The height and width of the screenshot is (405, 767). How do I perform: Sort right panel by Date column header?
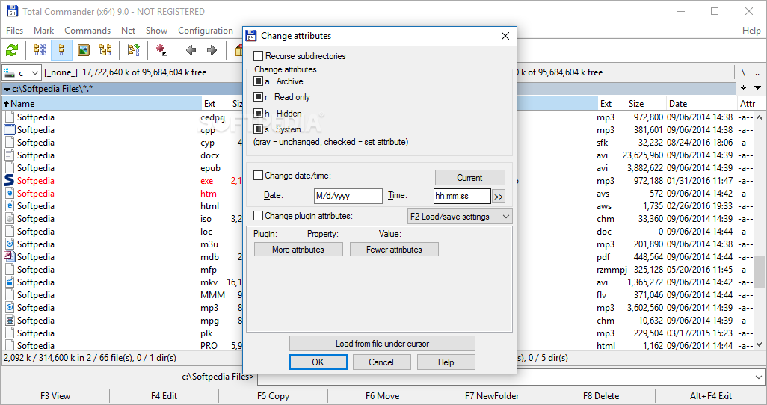(701, 104)
